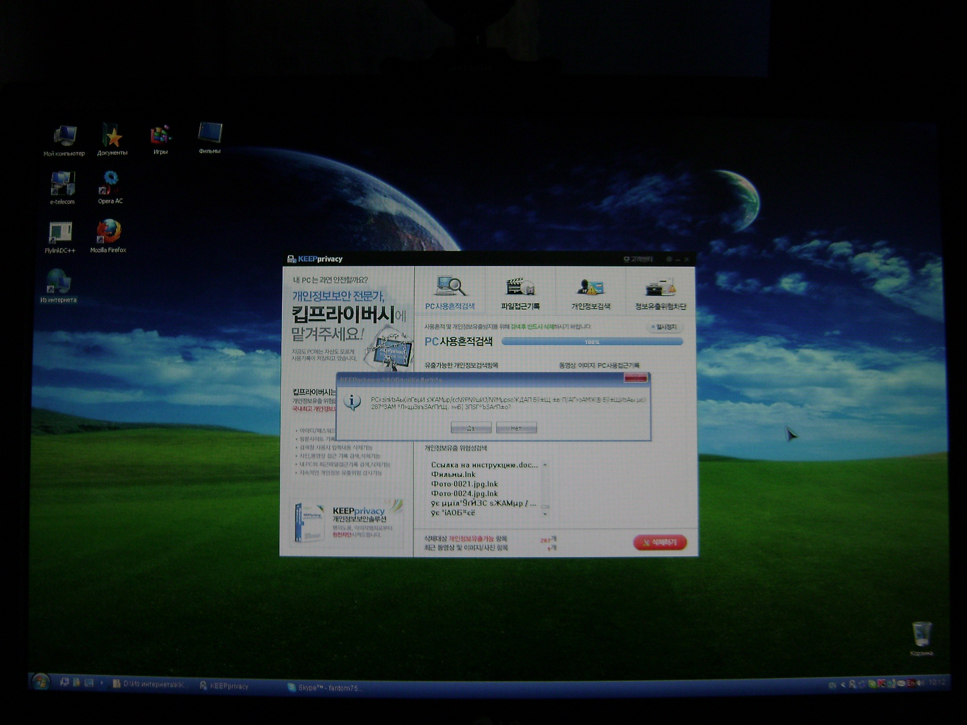The width and height of the screenshot is (967, 725).
Task: Open Mozilla Firefox desktop icon
Action: pyautogui.click(x=108, y=235)
